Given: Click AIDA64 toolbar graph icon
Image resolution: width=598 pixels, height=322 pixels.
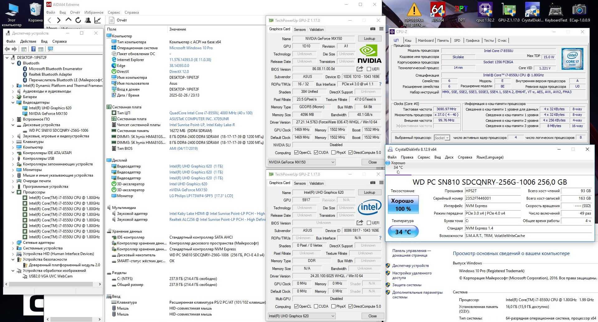Looking at the screenshot, I should pos(97,20).
